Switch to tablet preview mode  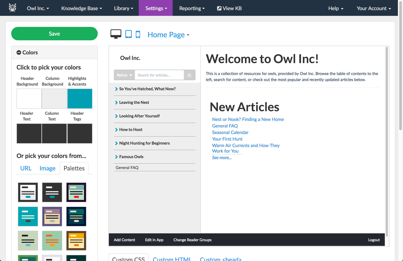coord(128,34)
